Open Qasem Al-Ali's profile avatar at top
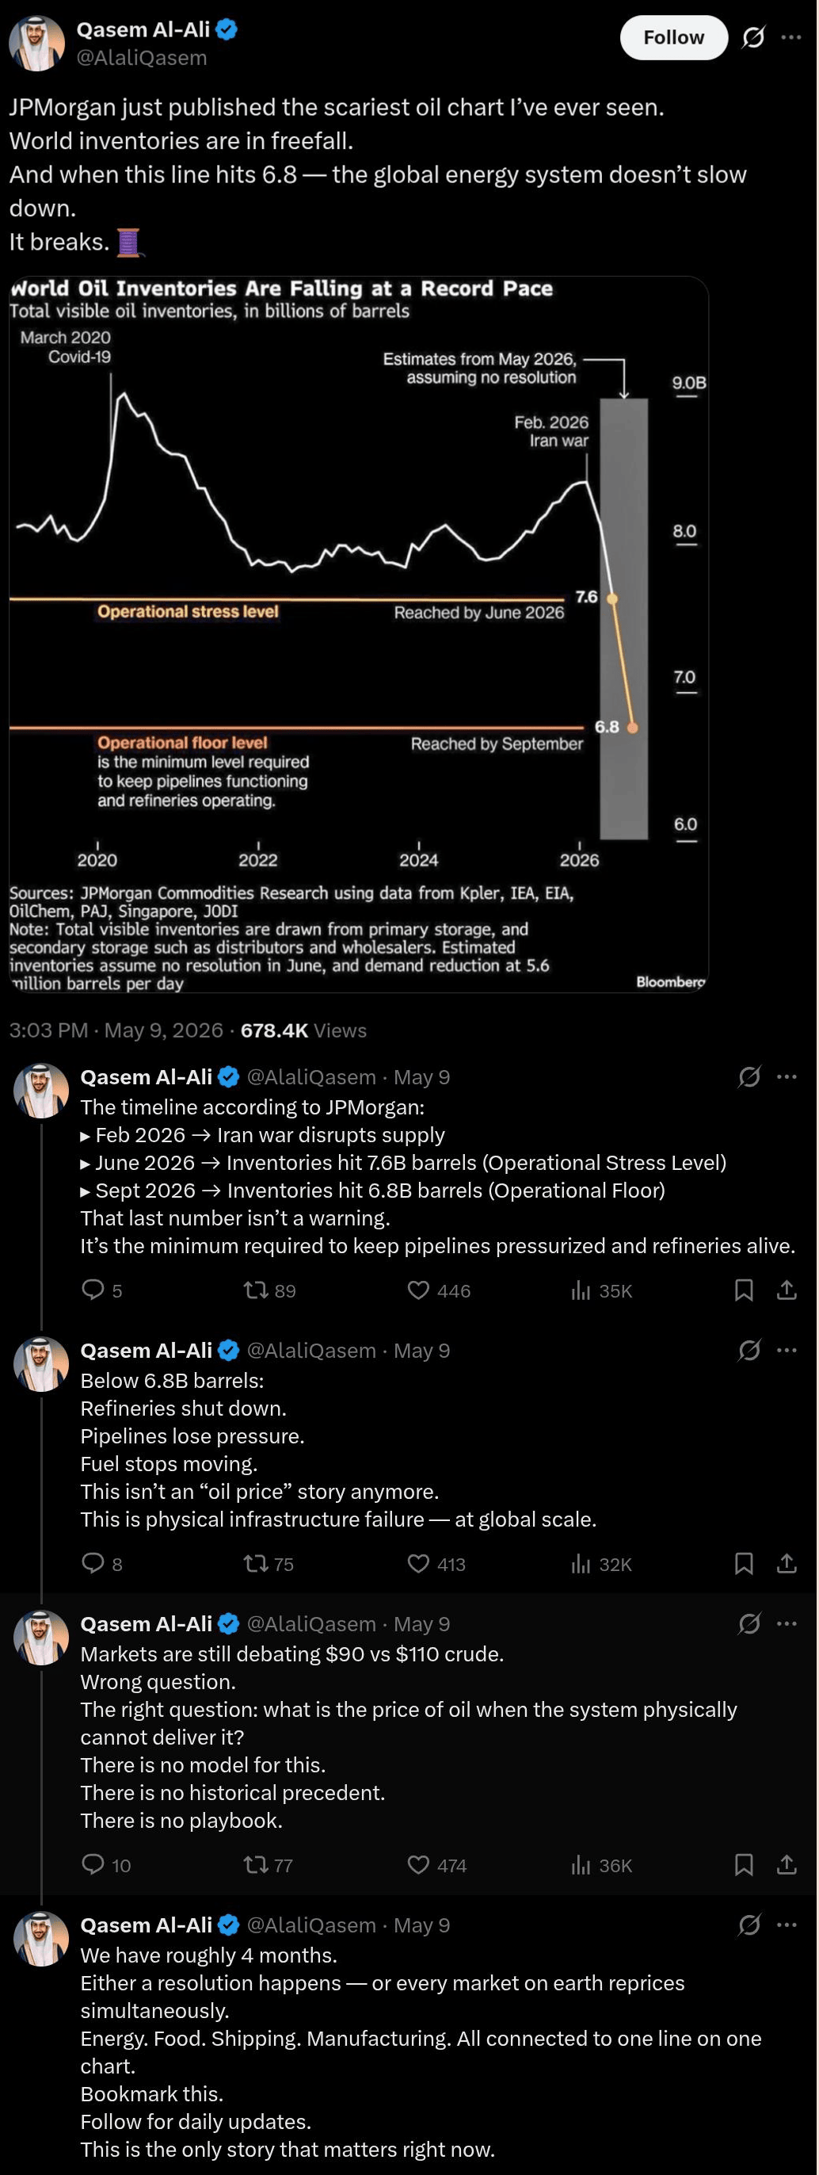This screenshot has width=819, height=2175. point(37,43)
